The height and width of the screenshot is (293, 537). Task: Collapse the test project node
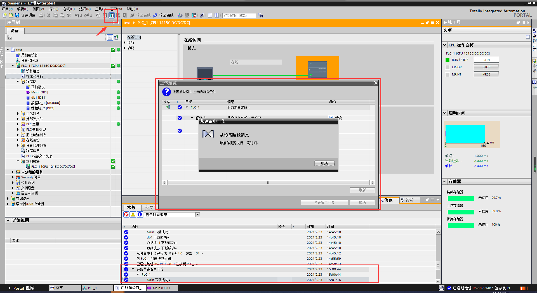click(x=8, y=49)
